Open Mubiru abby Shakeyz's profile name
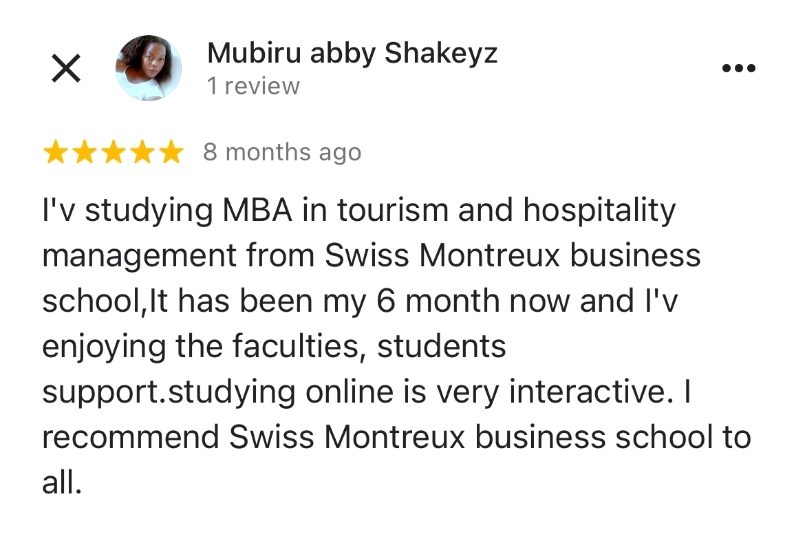The width and height of the screenshot is (805, 543). click(352, 54)
